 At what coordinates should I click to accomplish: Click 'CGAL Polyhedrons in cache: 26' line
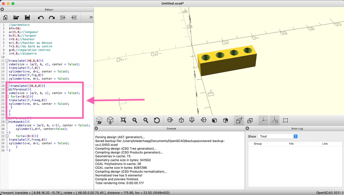(118, 164)
